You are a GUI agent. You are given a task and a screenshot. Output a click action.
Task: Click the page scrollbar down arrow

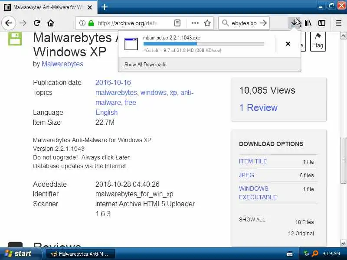(343, 243)
